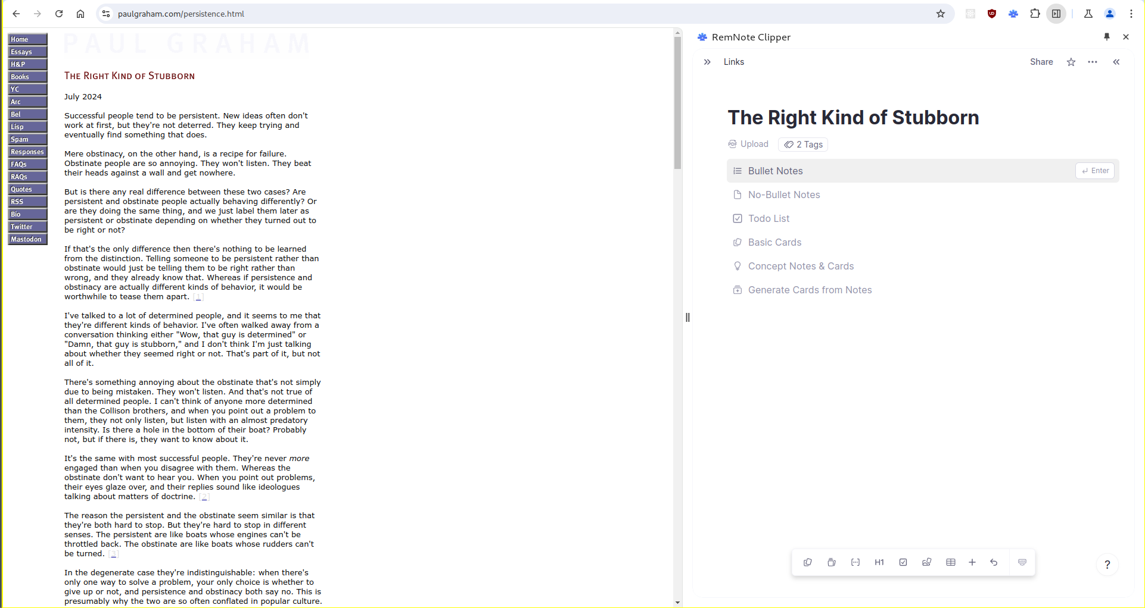Screen dimensions: 1145x608
Task: Click the H1 heading button in the toolbar
Action: 879,562
